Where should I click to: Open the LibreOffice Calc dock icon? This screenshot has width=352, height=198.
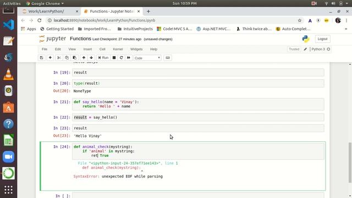coord(9,140)
